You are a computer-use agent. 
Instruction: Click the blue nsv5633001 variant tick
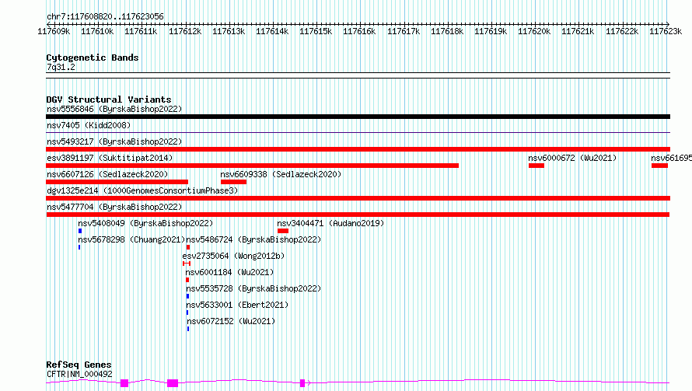pyautogui.click(x=187, y=312)
